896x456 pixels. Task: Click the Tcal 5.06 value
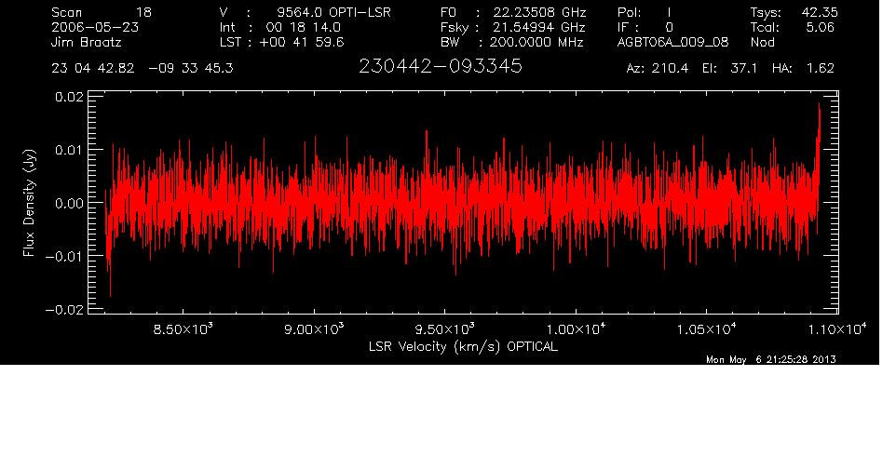(792, 28)
